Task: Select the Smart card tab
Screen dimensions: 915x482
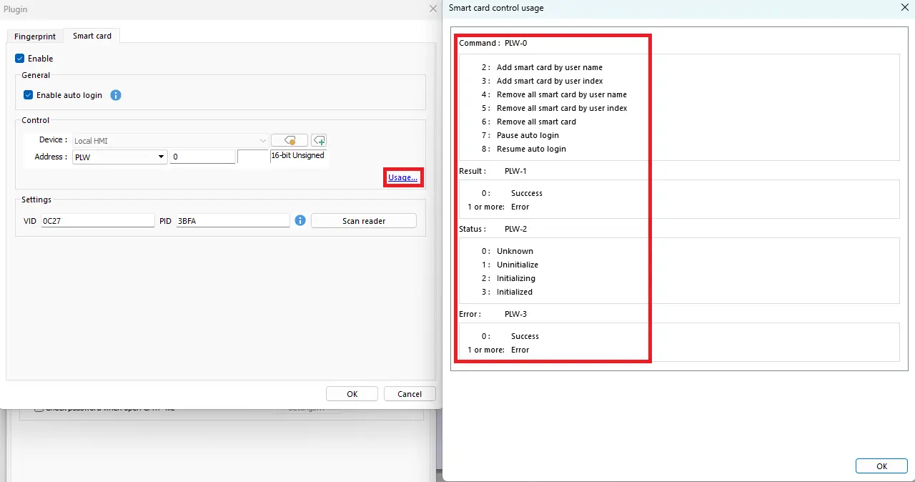Action: click(x=91, y=36)
